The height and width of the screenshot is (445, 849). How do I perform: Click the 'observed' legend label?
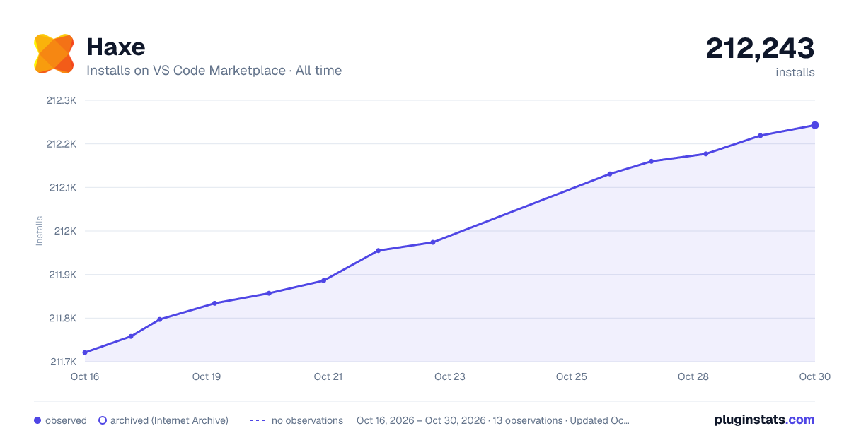click(x=66, y=420)
